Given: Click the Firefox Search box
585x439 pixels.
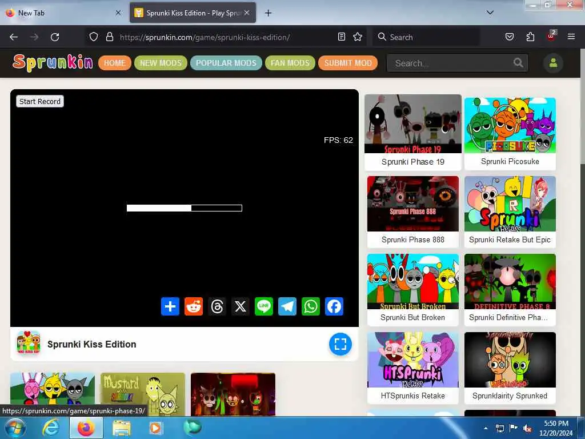Looking at the screenshot, I should [x=426, y=37].
